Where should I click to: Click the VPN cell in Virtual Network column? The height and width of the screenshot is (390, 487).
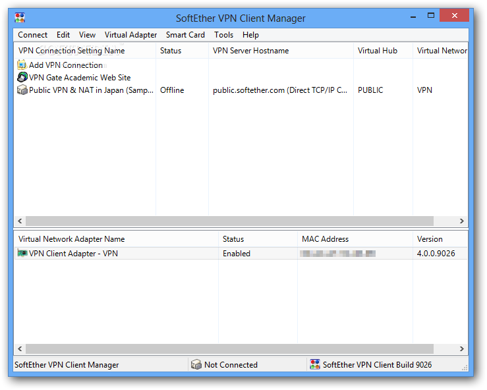coord(424,90)
